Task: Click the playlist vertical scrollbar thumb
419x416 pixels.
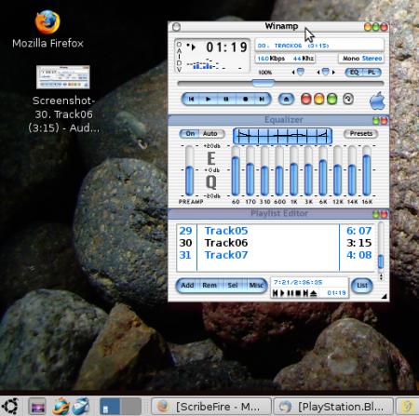Action: pos(381,262)
